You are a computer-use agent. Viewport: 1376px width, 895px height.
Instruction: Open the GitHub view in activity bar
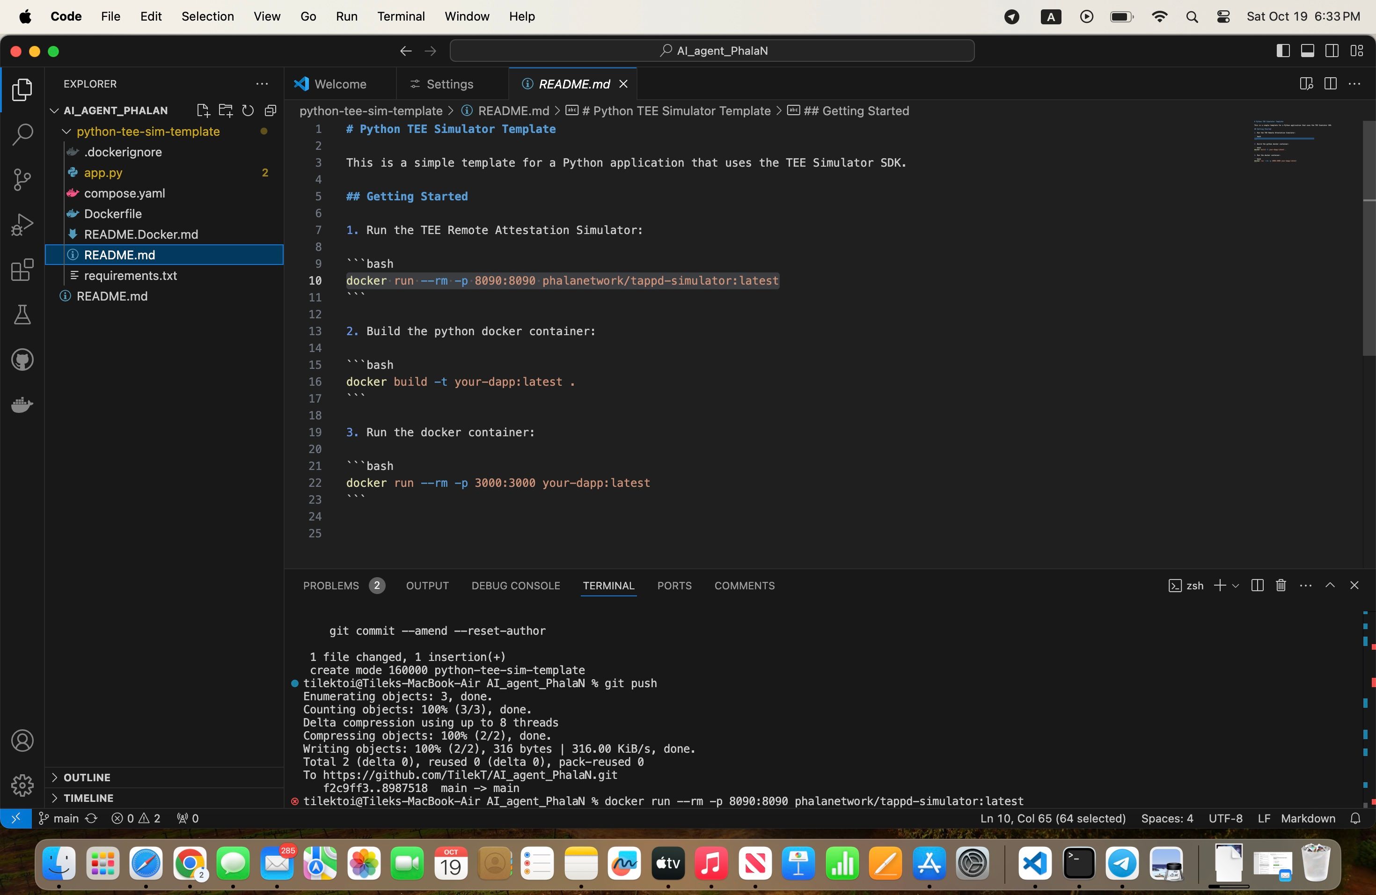pos(22,360)
